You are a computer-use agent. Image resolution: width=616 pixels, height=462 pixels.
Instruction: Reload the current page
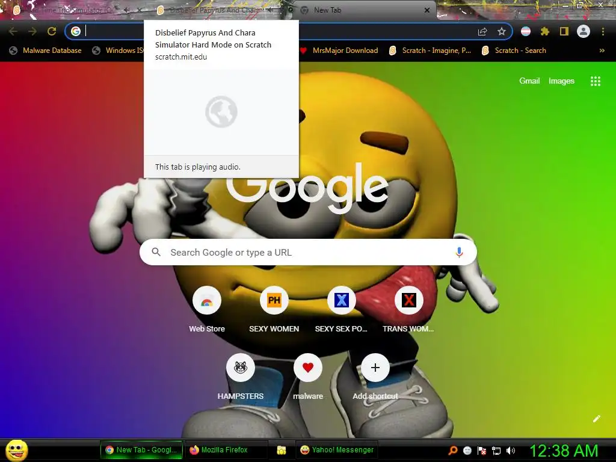pos(52,31)
